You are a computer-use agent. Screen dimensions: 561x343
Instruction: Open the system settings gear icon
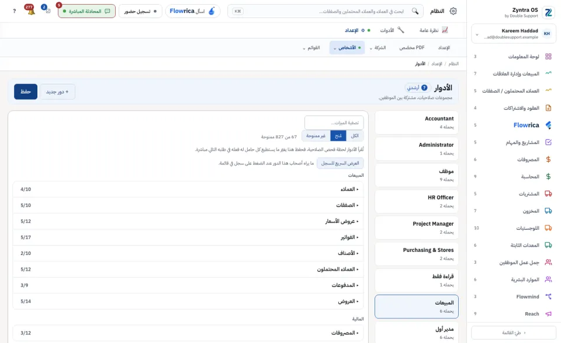pyautogui.click(x=453, y=11)
